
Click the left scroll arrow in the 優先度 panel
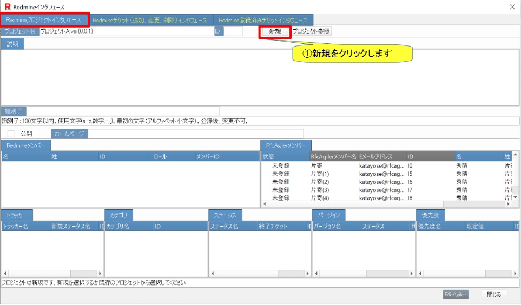coord(420,274)
